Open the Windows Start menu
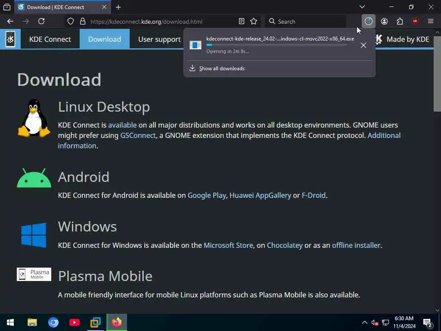This screenshot has height=331, width=441. (10, 322)
